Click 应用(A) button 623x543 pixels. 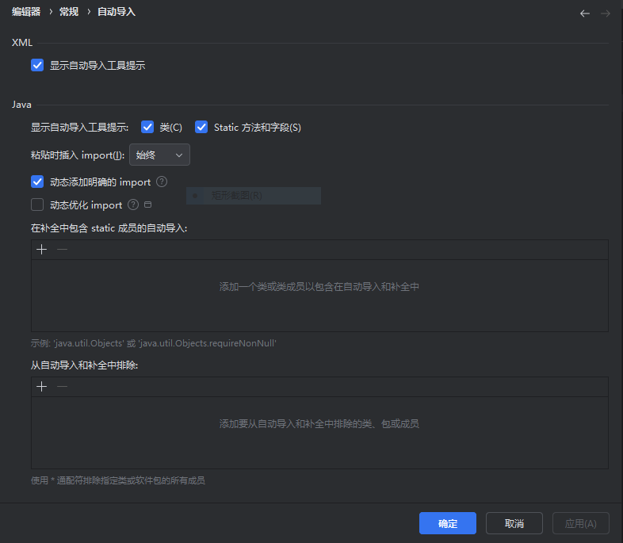(x=580, y=523)
